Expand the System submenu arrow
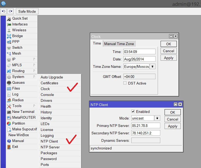The image size is (201, 168). (34, 77)
